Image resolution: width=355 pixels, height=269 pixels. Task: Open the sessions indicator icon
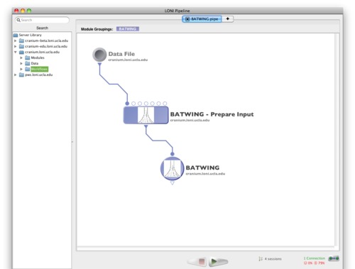(x=261, y=259)
